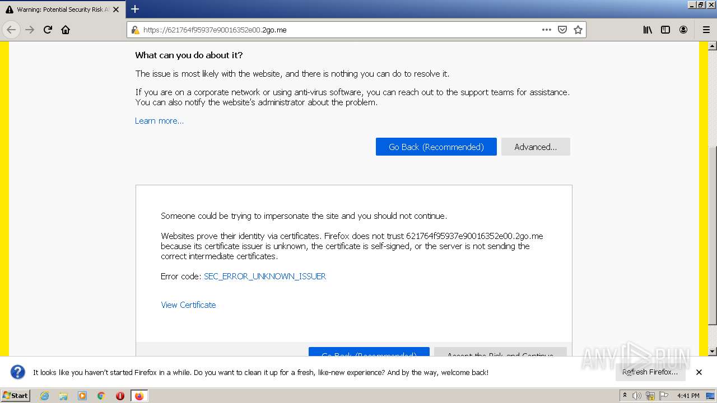This screenshot has height=403, width=717.
Task: Open SEC_ERROR_UNKNOWN_ISSUER error code link
Action: (x=265, y=277)
